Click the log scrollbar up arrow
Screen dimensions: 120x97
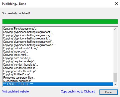click(115, 29)
